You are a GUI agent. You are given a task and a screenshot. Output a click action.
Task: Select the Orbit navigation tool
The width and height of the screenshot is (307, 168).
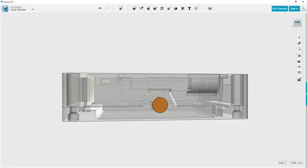tap(299, 43)
